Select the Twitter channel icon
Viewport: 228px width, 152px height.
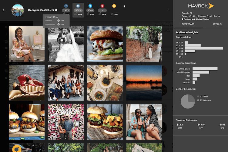click(90, 6)
